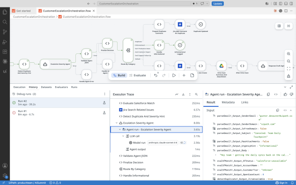Add a node with the plus button
The width and height of the screenshot is (296, 185).
tap(184, 75)
